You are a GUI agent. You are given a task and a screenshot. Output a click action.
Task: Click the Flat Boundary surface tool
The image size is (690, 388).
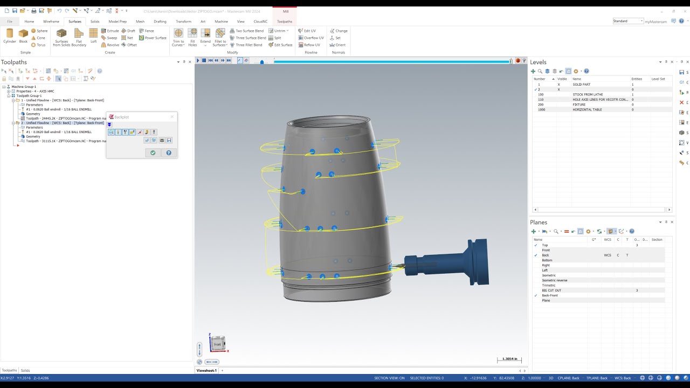tap(79, 37)
